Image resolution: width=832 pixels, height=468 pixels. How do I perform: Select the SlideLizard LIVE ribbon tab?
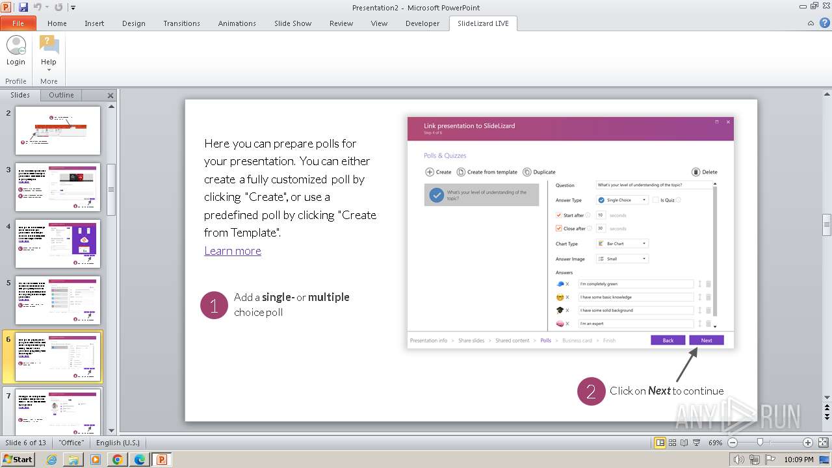point(483,23)
